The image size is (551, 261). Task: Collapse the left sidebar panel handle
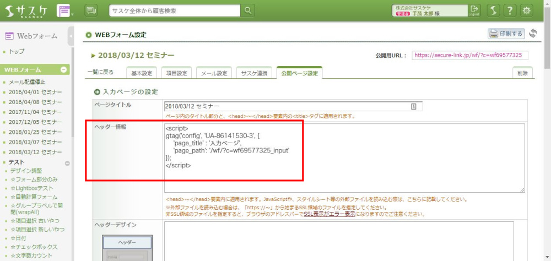pyautogui.click(x=71, y=36)
